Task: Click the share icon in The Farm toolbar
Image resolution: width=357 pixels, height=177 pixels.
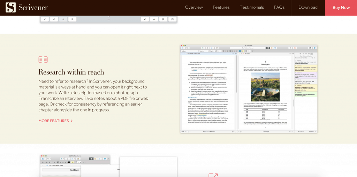Action: coord(290,48)
